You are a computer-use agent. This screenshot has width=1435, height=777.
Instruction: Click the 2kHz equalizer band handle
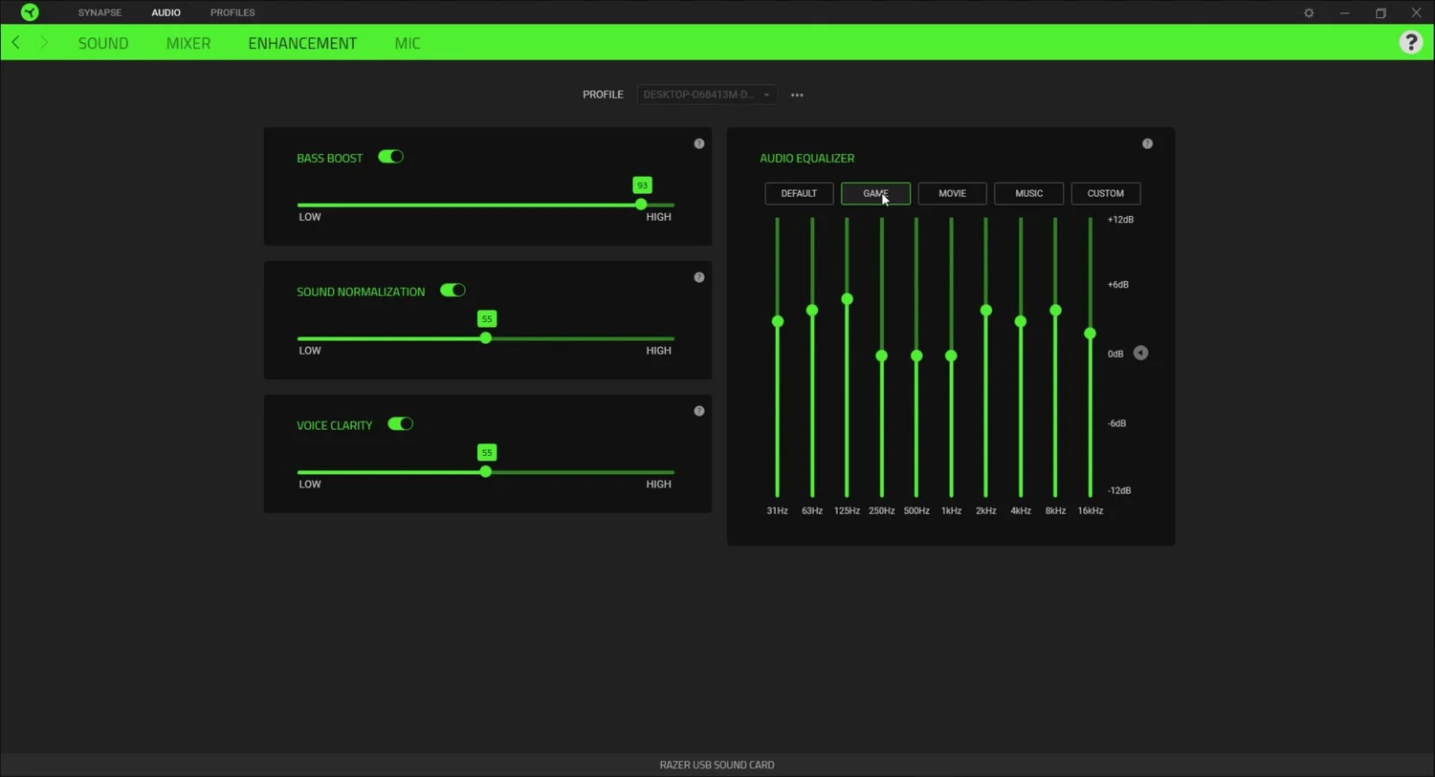coord(986,311)
